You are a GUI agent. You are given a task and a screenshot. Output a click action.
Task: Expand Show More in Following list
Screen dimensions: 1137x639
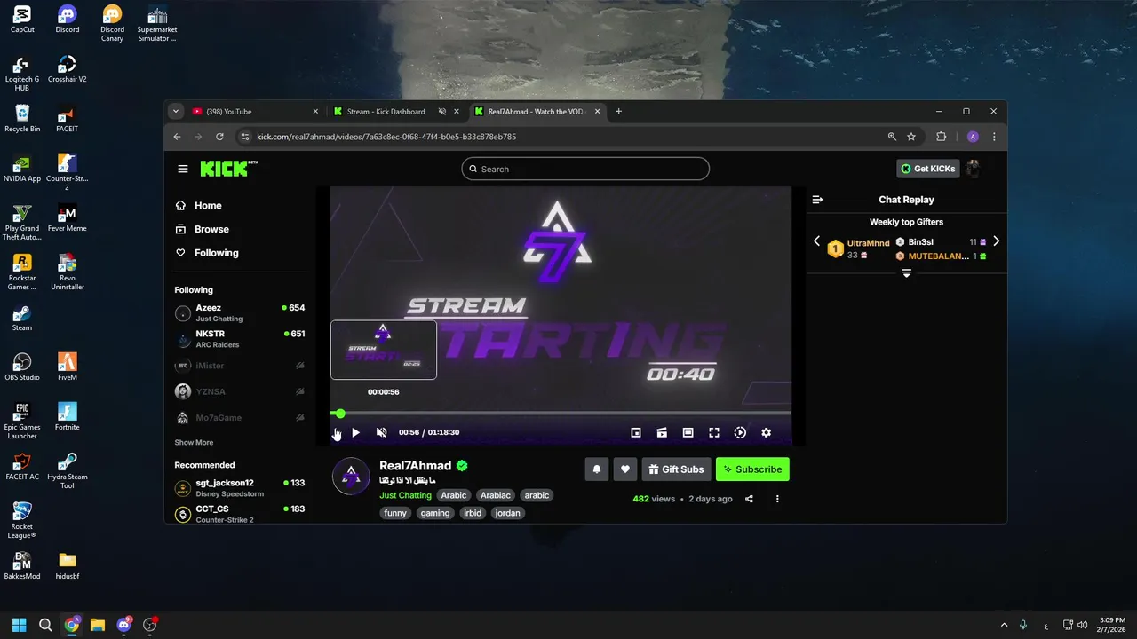click(x=194, y=443)
